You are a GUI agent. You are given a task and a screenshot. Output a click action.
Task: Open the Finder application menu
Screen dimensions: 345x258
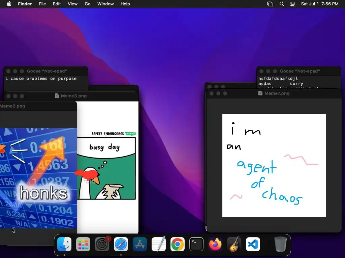25,4
